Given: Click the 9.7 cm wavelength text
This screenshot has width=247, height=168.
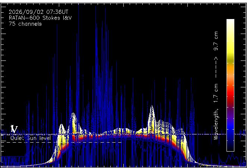Looking at the screenshot, I should [216, 41].
